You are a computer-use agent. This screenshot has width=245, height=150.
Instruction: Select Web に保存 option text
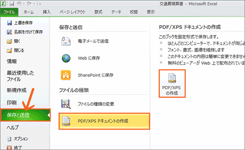click(89, 58)
